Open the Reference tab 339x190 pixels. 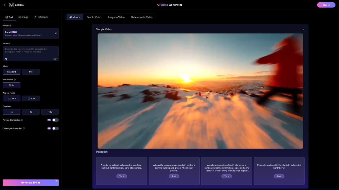[41, 17]
